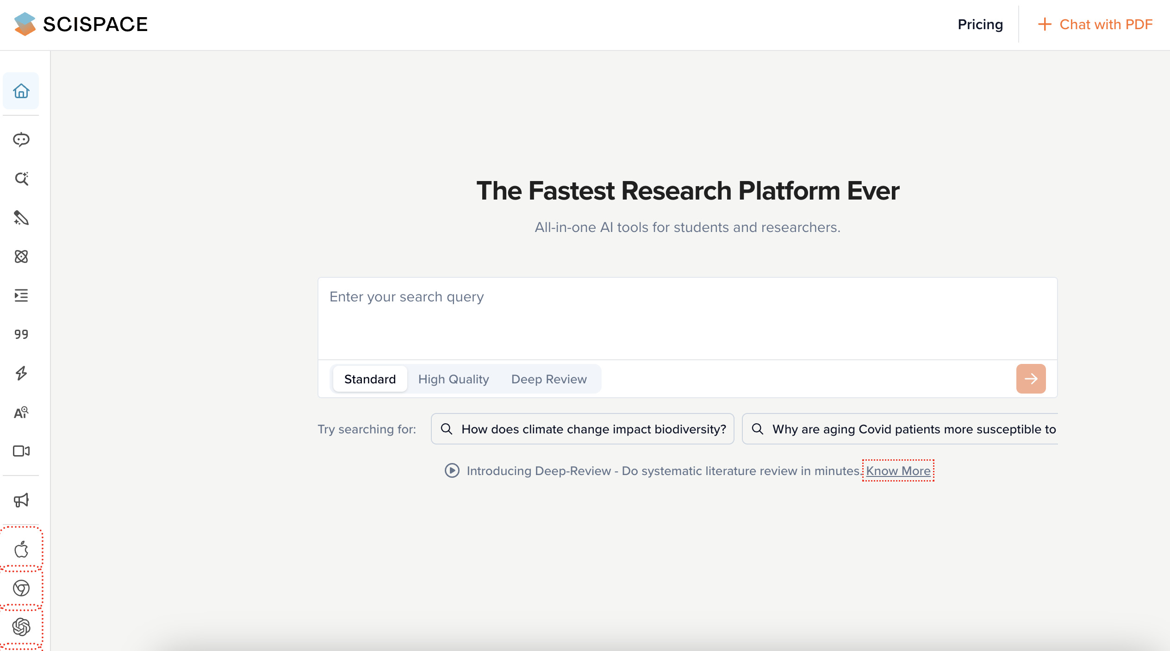The image size is (1170, 651).
Task: Switch to High Quality search mode
Action: tap(454, 379)
